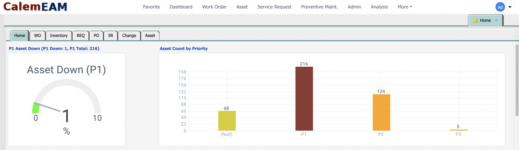
Task: Click the star icon on Home tab
Action: click(x=476, y=20)
